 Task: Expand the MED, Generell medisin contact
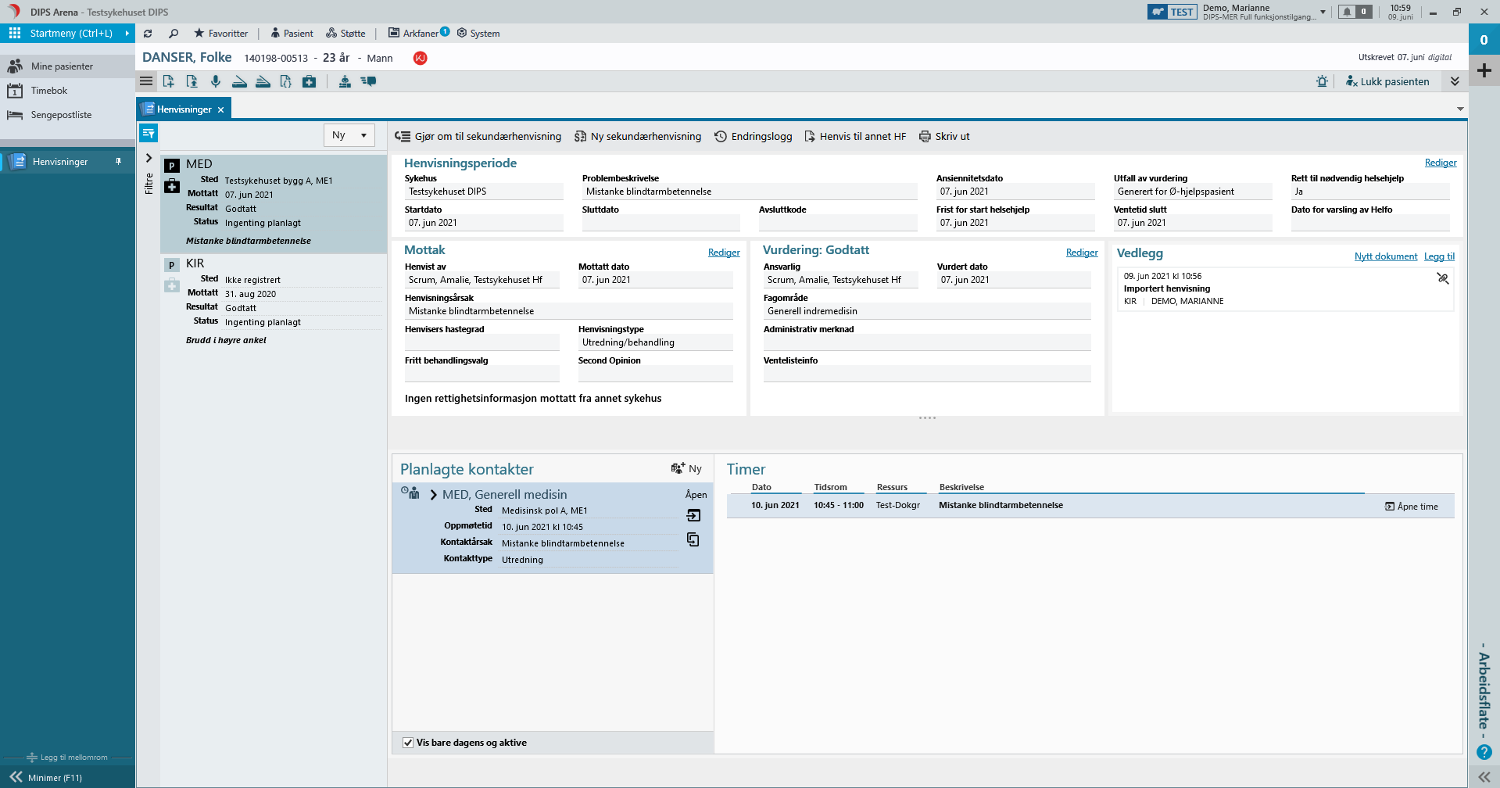[434, 495]
